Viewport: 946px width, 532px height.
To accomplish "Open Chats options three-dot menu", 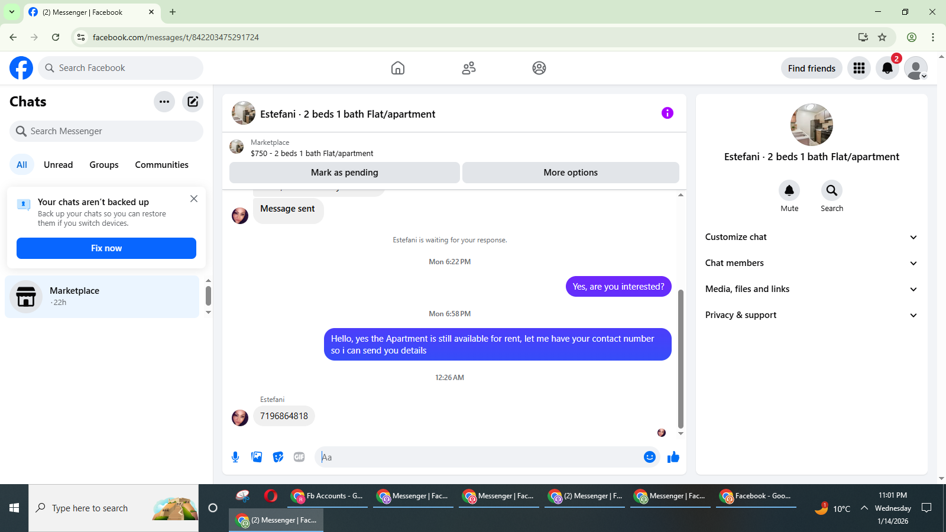I will click(x=164, y=102).
